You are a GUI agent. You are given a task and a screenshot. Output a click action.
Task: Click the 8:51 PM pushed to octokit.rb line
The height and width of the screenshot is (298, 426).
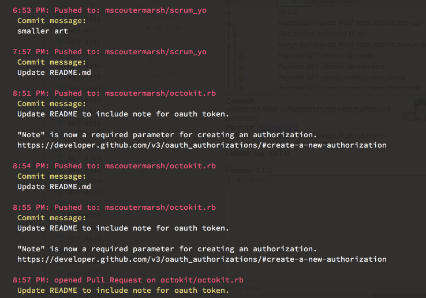(x=114, y=93)
